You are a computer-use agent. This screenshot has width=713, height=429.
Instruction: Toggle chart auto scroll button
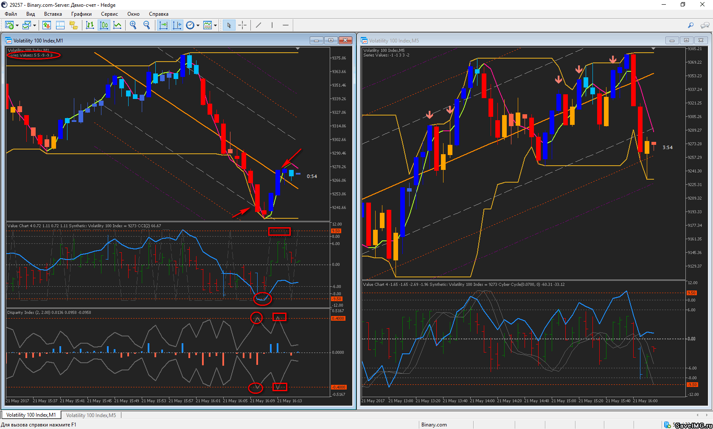coord(163,25)
